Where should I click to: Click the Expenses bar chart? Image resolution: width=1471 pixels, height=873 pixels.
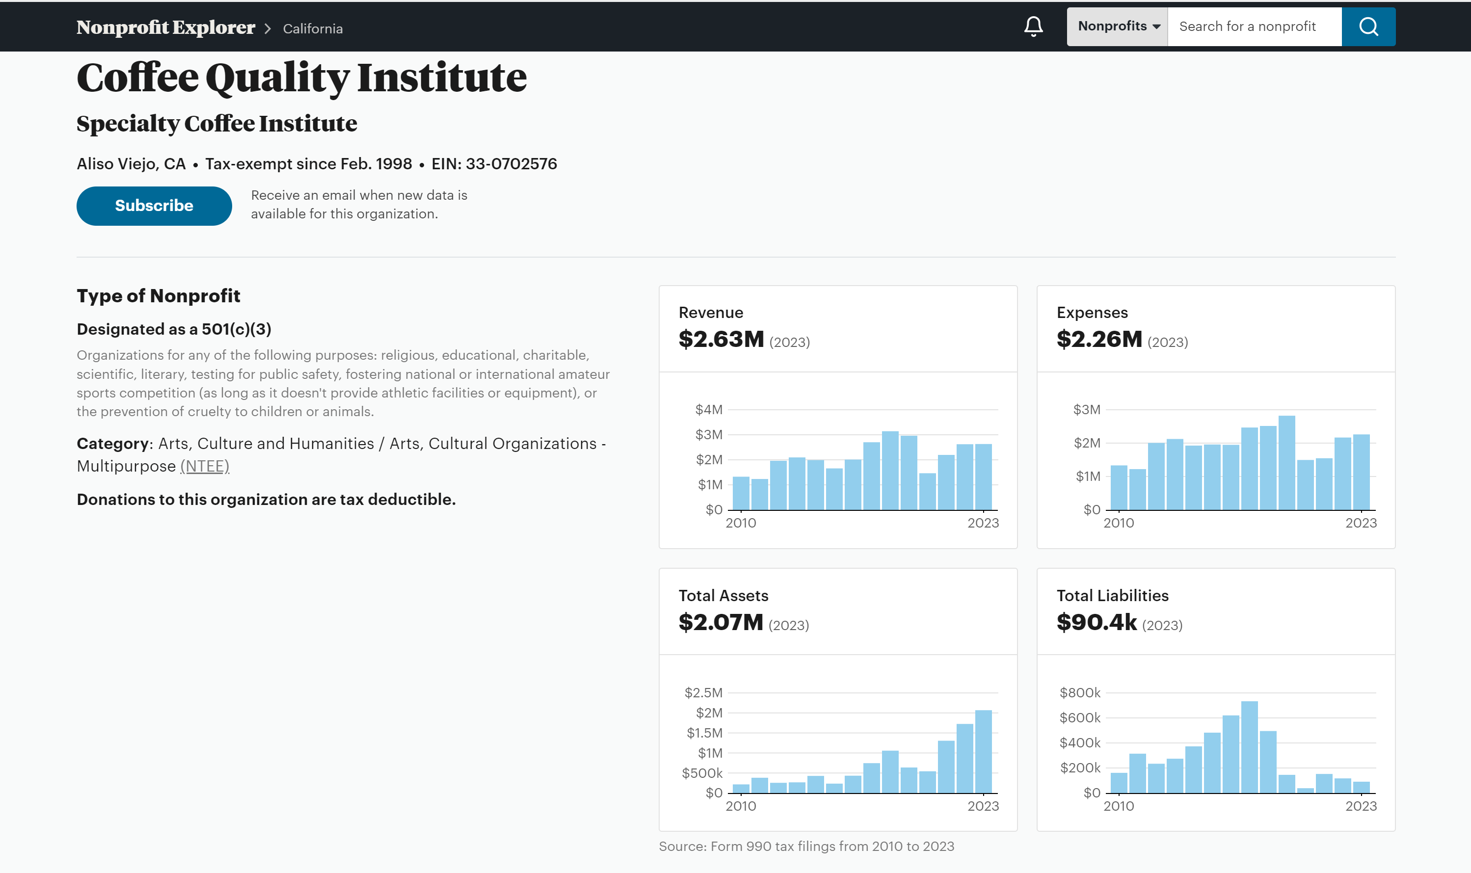[1225, 465]
